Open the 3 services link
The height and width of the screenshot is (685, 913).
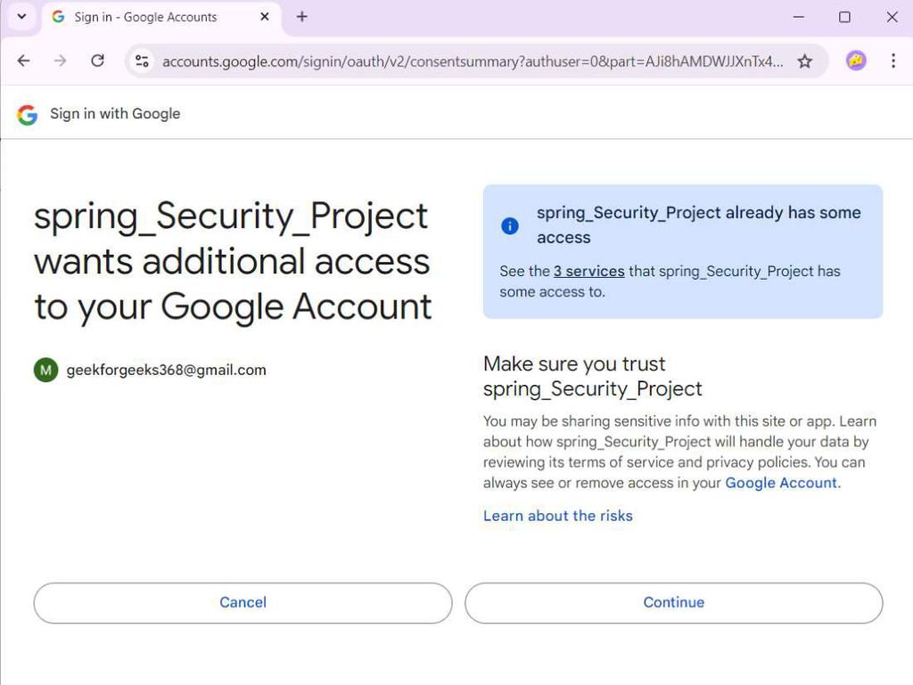point(588,271)
